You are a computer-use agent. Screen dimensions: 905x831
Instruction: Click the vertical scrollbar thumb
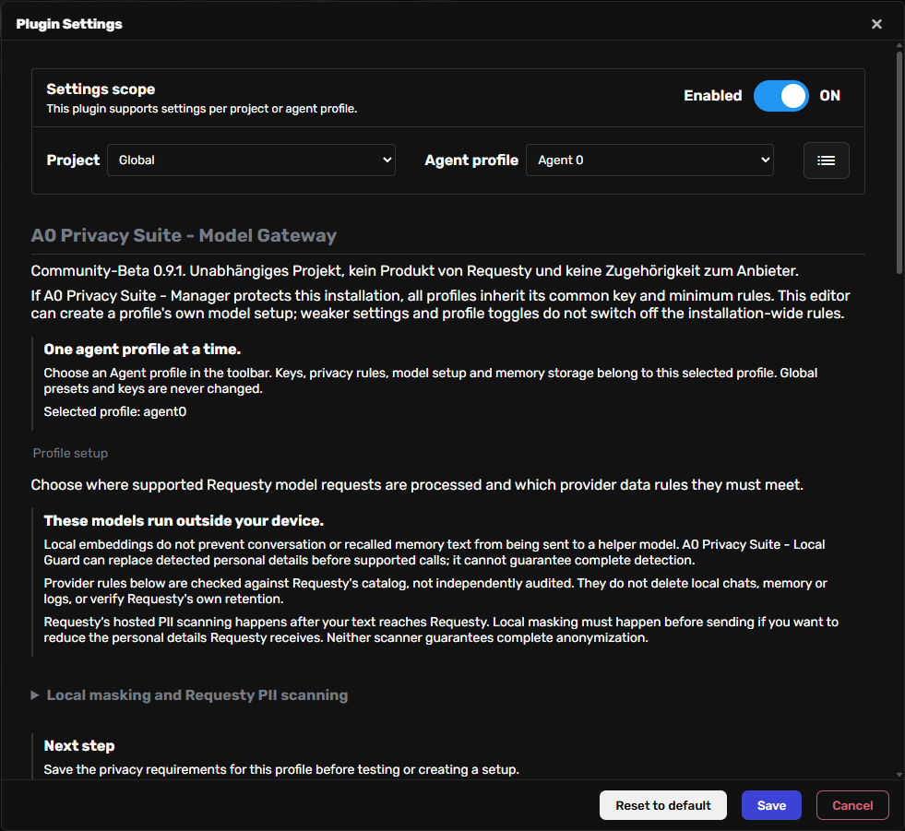[899, 161]
